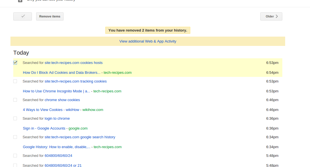The height and width of the screenshot is (167, 310).
Task: Open 'Google History: How to enable, disable' link
Action: (56, 147)
